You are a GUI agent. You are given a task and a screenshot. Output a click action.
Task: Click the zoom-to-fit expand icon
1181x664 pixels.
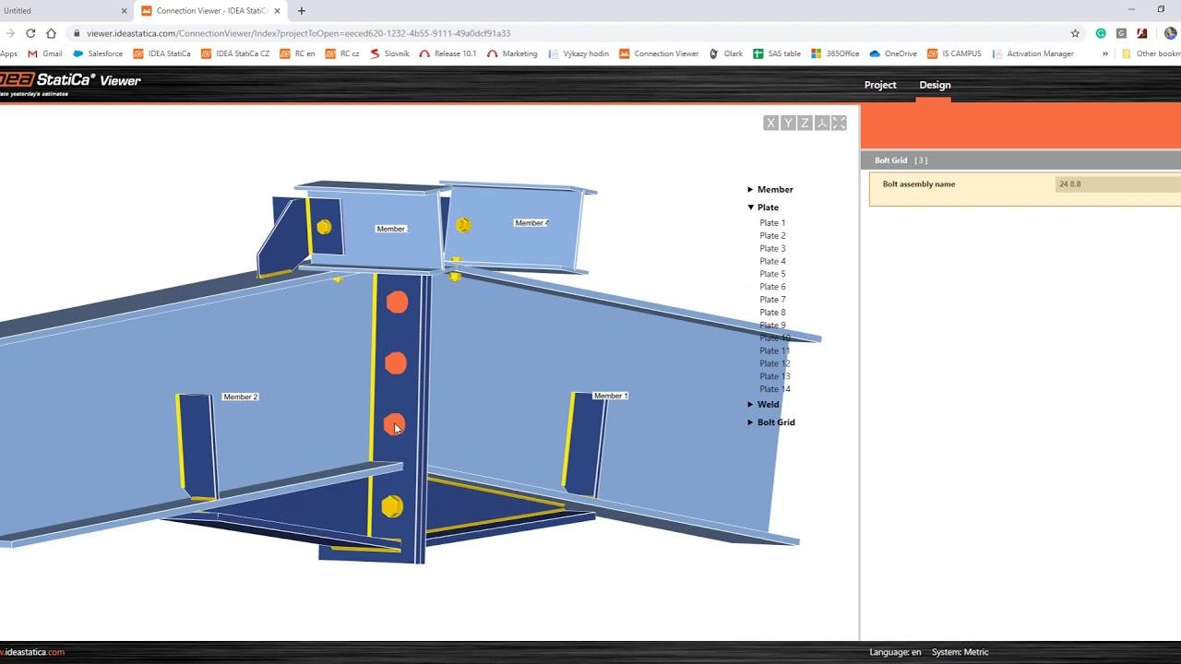[x=839, y=123]
